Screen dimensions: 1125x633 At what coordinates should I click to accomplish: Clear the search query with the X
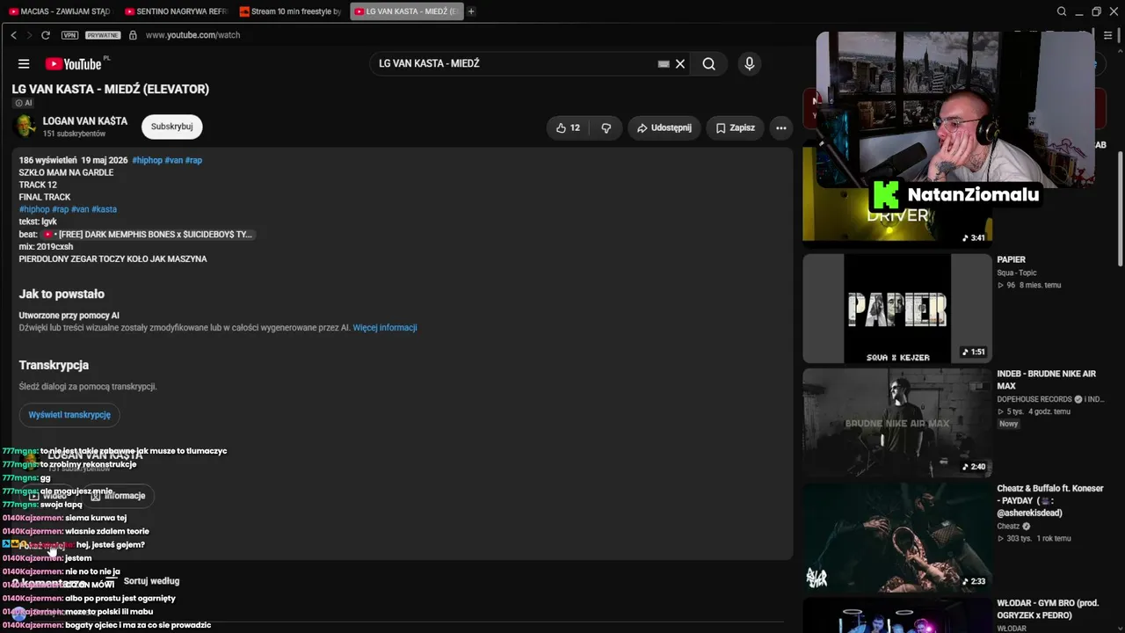680,63
